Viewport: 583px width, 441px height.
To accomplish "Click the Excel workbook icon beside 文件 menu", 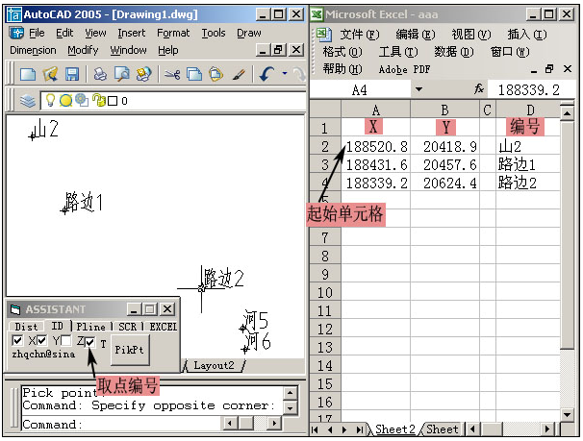I will click(x=323, y=35).
